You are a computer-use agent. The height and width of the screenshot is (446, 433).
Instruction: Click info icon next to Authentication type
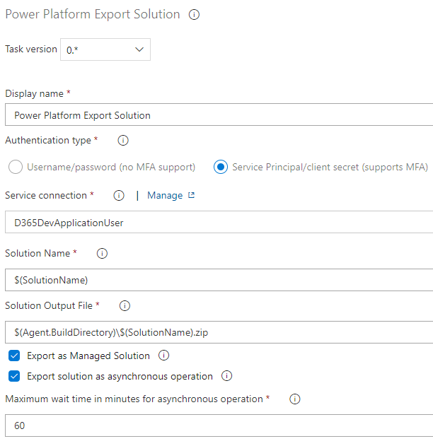(122, 141)
